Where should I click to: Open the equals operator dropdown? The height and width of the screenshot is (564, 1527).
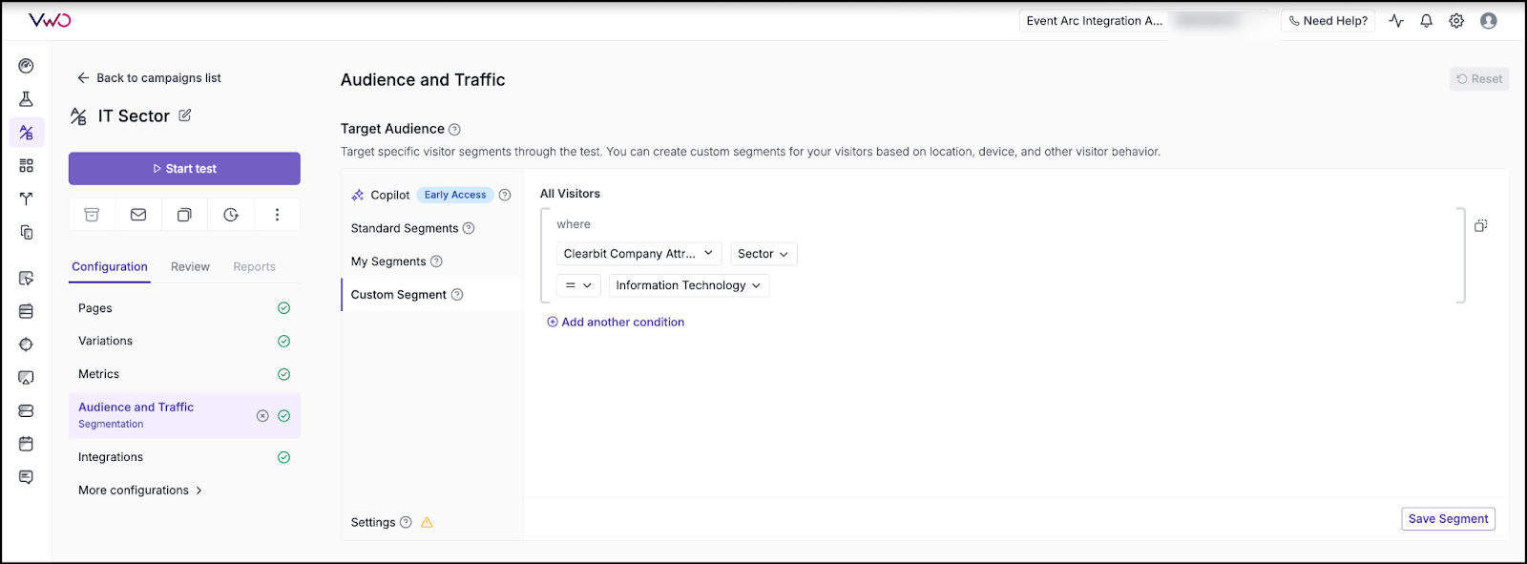578,285
